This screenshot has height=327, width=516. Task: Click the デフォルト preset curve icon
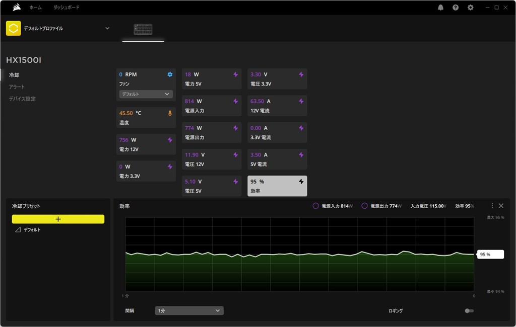point(18,230)
